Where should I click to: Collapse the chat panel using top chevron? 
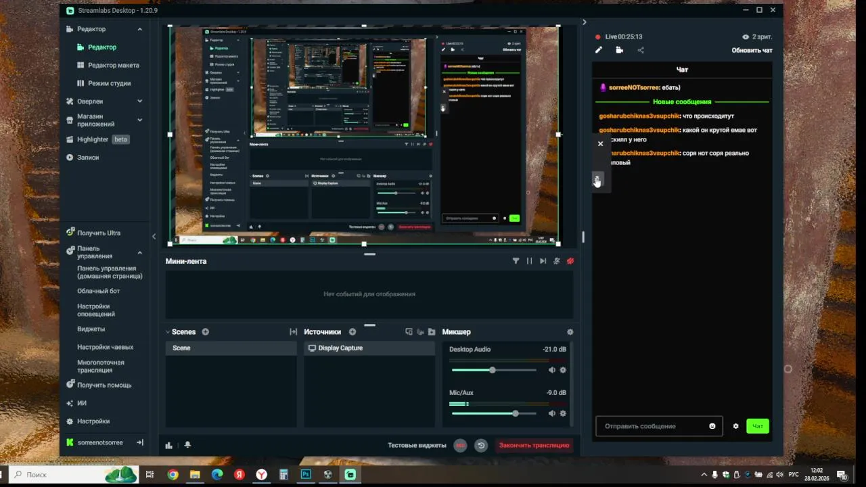(585, 22)
